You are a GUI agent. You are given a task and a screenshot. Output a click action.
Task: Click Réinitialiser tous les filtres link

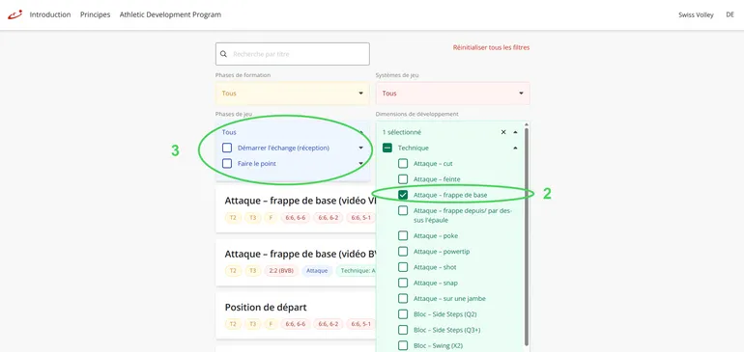pyautogui.click(x=491, y=47)
